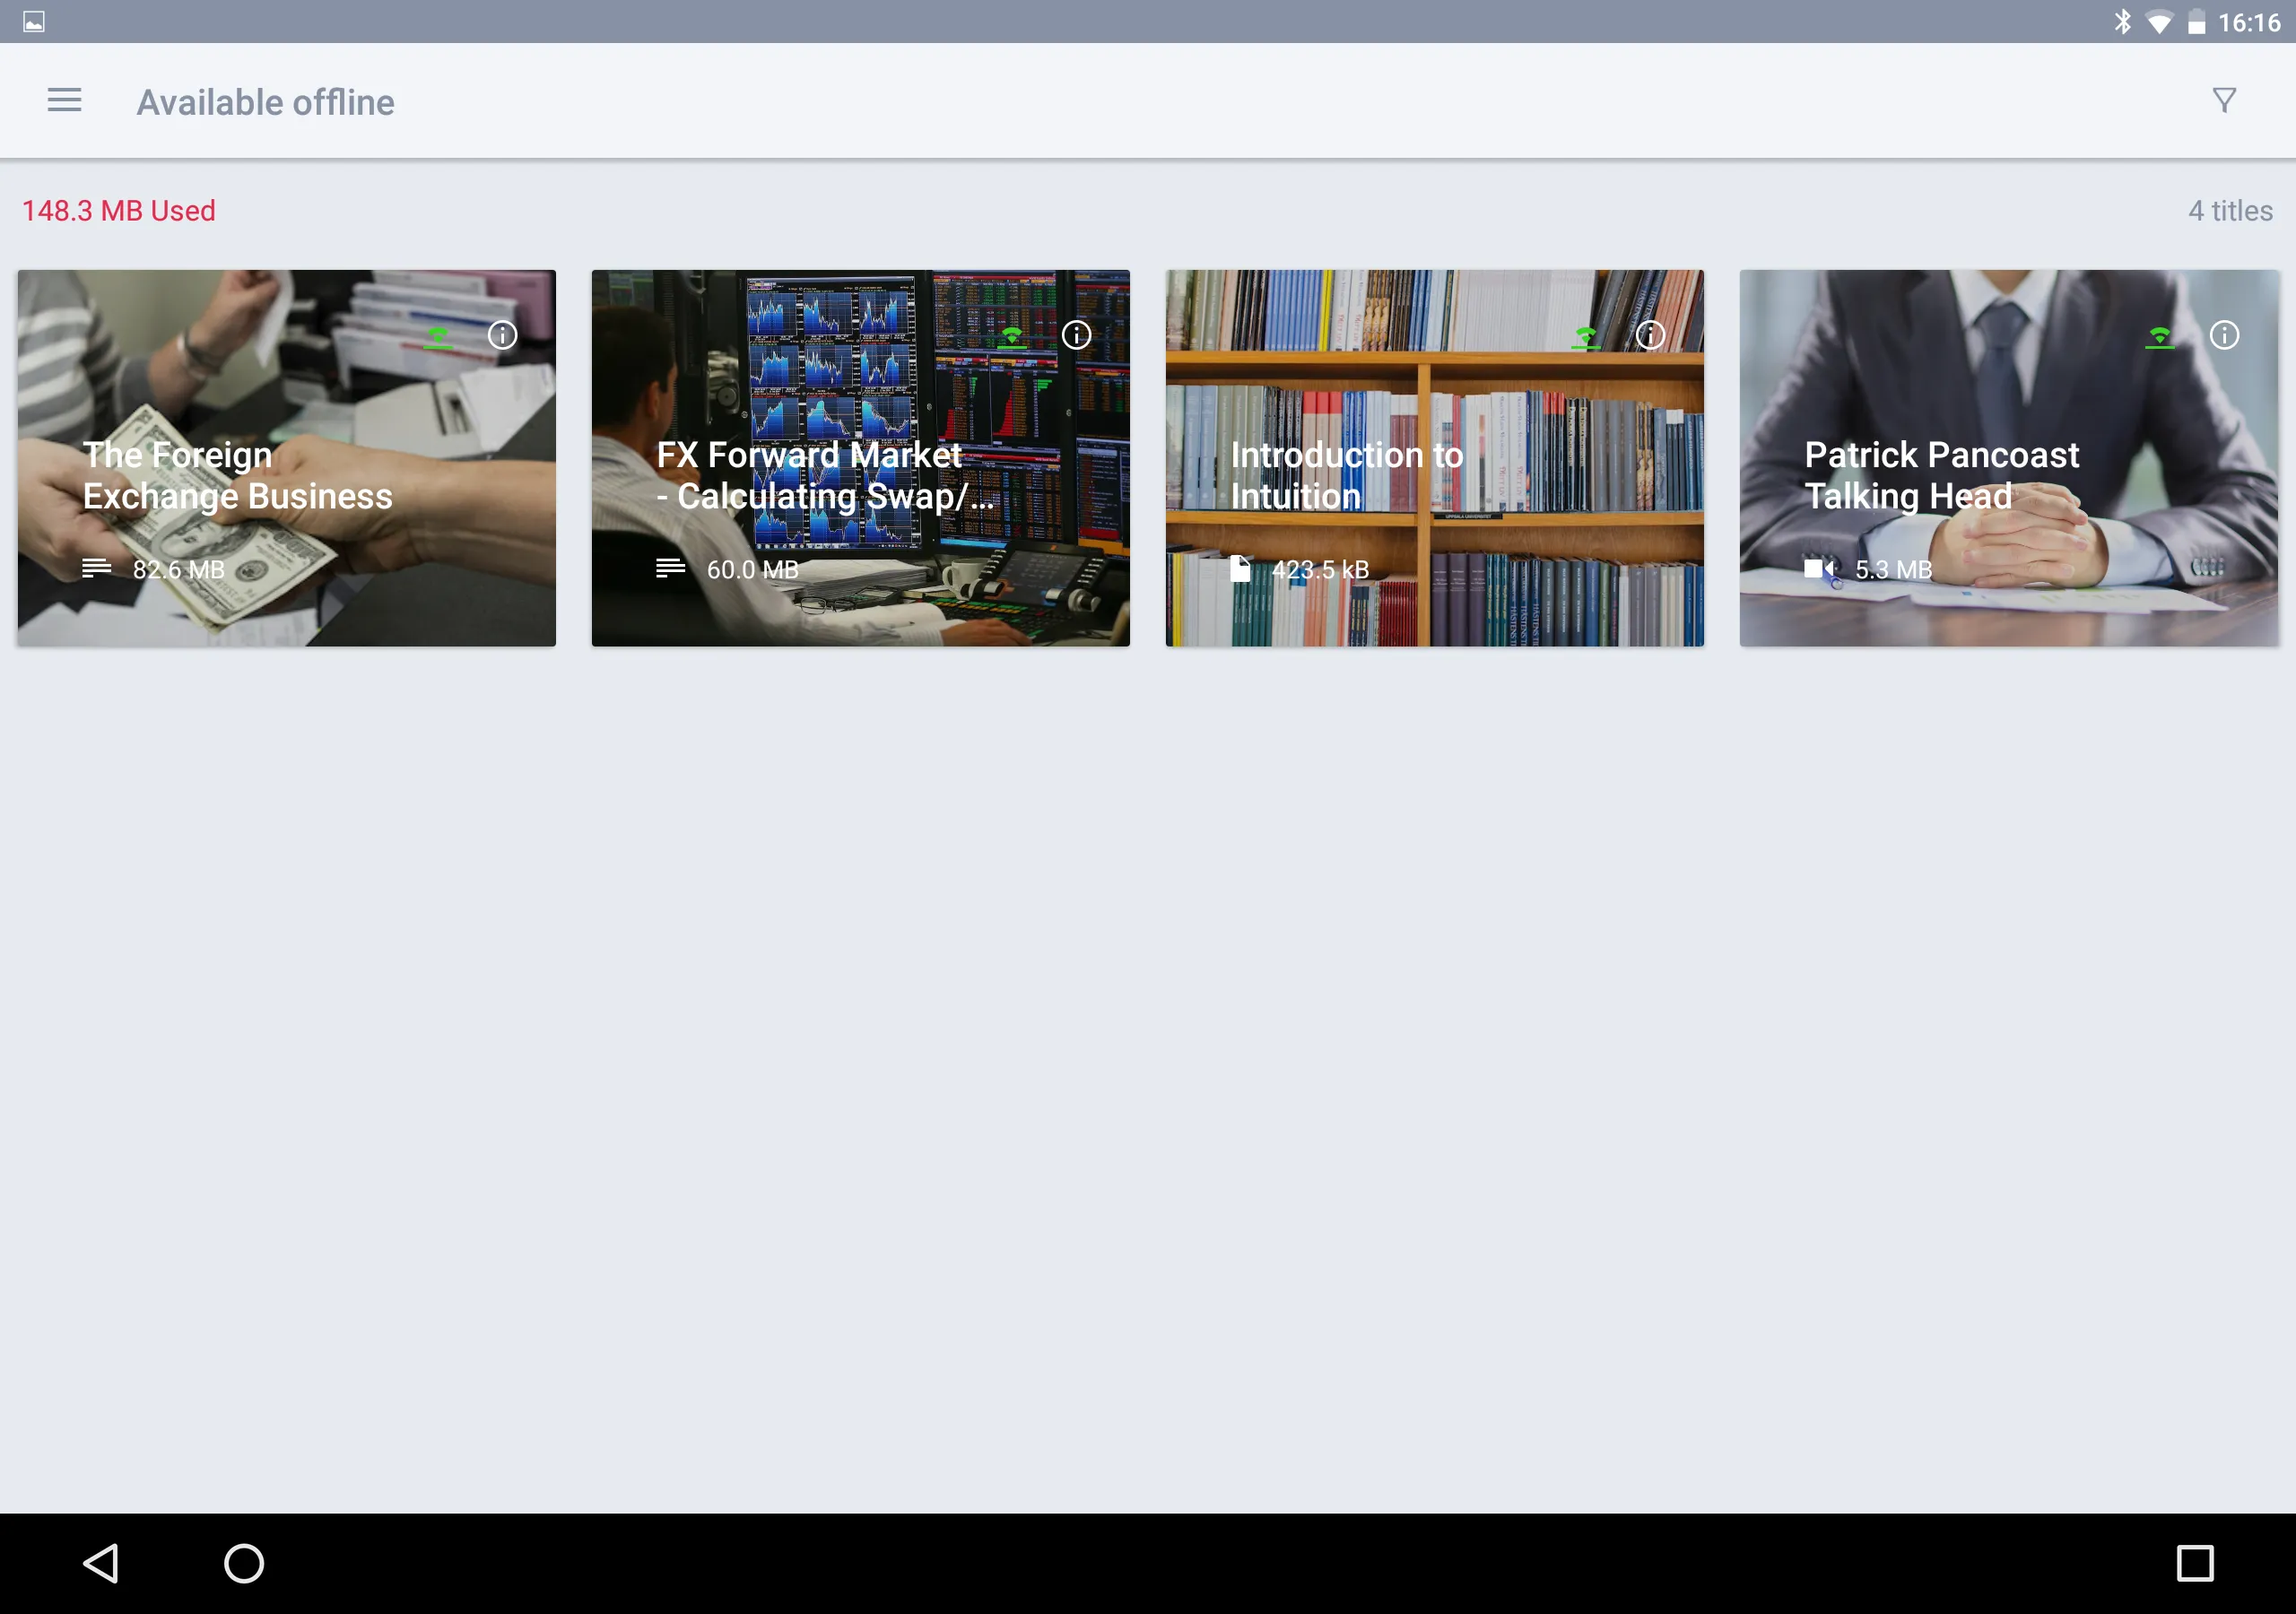The image size is (2296, 1614).
Task: Show info for FX Forward Market card
Action: pyautogui.click(x=1076, y=335)
